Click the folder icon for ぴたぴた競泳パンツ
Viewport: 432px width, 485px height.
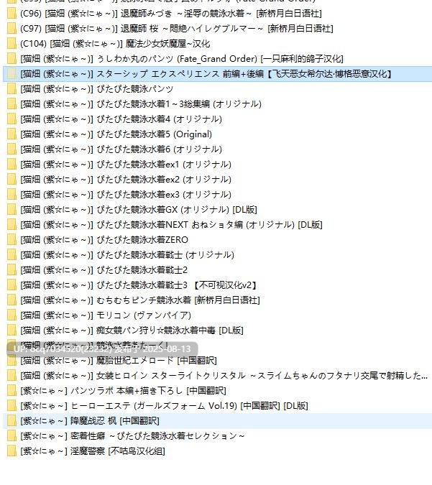coord(12,89)
